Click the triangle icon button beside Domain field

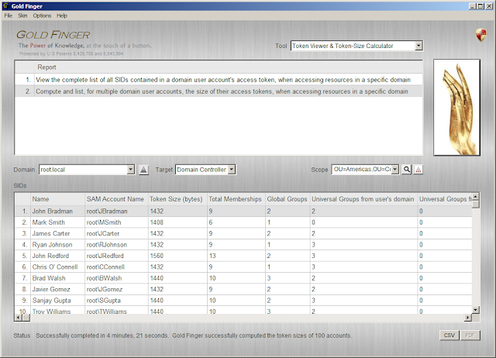(143, 170)
